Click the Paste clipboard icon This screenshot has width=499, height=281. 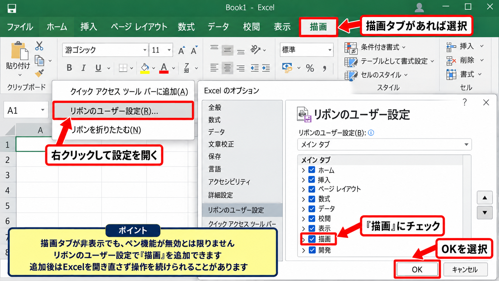coord(19,50)
